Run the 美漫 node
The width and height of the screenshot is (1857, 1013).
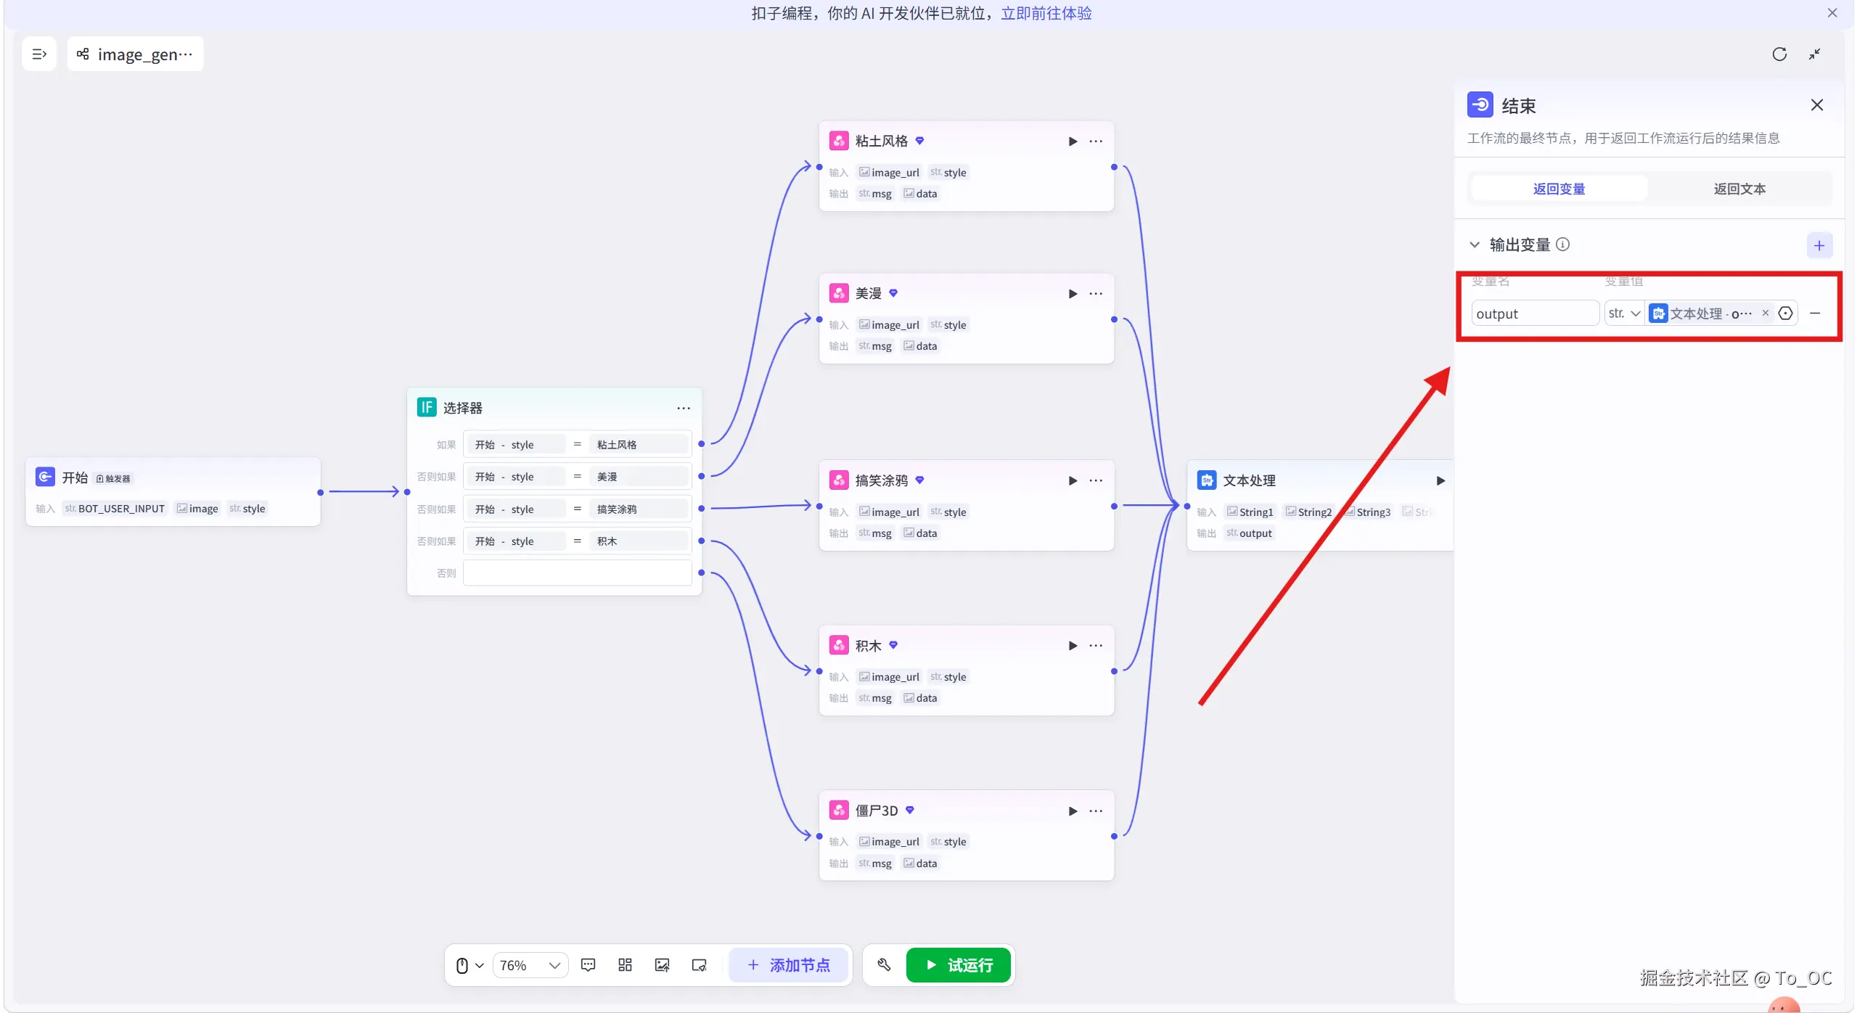[x=1072, y=294]
